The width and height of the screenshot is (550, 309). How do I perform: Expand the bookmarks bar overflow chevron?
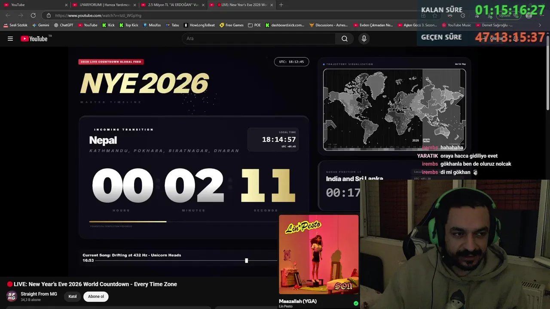click(540, 25)
